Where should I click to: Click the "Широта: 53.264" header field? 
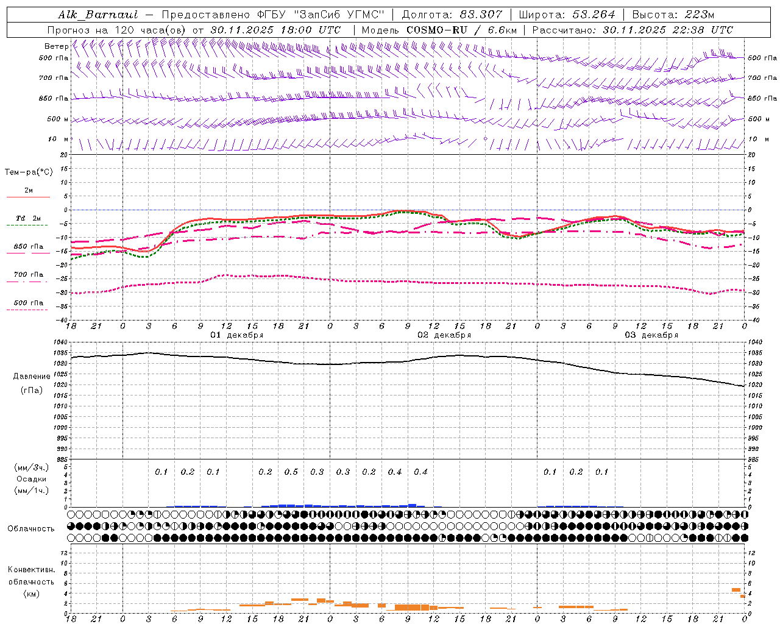(x=567, y=15)
